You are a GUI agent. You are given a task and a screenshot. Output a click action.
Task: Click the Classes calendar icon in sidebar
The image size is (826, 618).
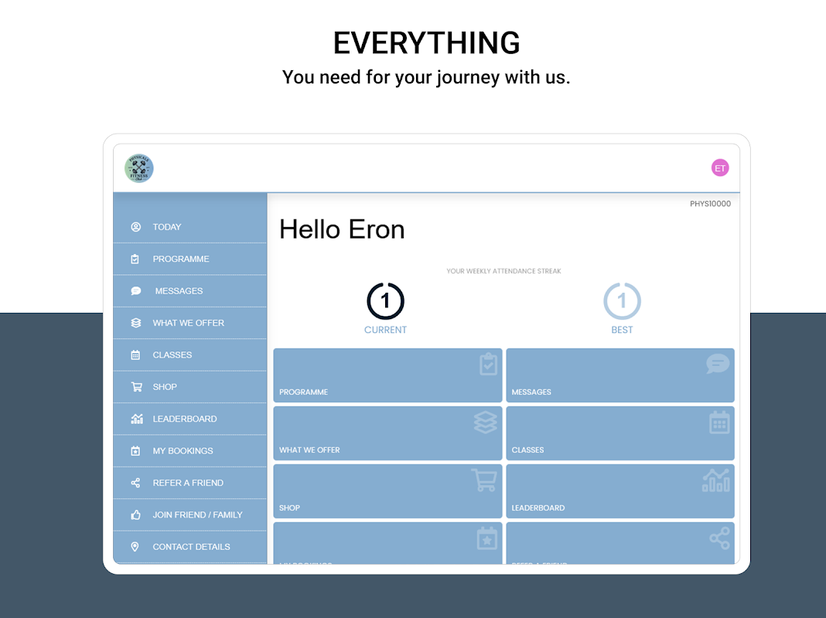pos(135,355)
